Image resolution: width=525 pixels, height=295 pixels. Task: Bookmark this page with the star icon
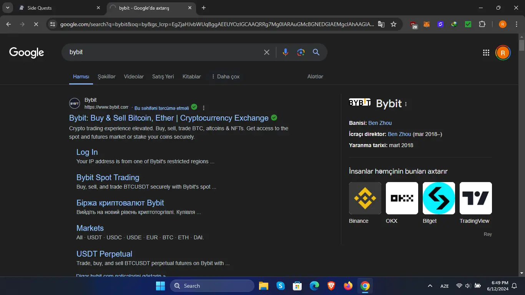click(394, 24)
